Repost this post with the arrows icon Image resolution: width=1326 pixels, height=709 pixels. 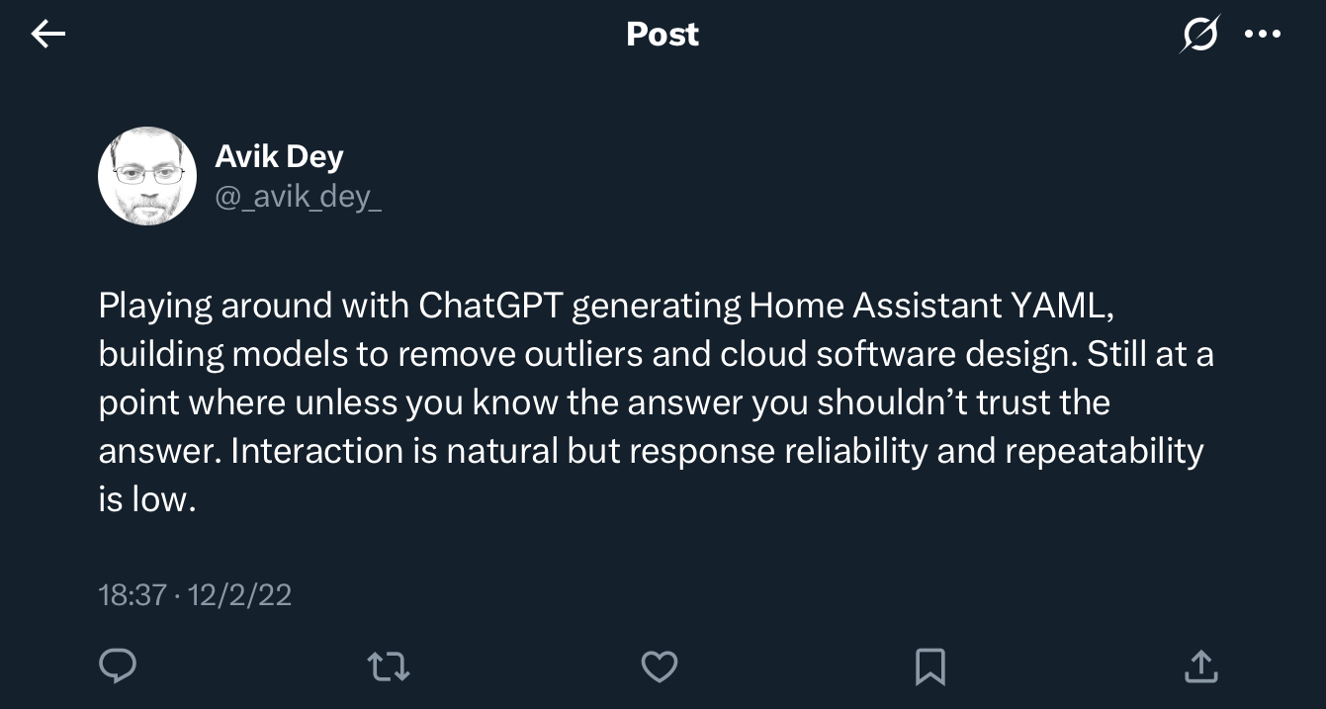pyautogui.click(x=389, y=665)
